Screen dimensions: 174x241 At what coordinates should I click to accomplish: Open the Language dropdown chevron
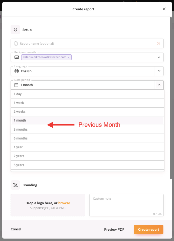(159, 71)
